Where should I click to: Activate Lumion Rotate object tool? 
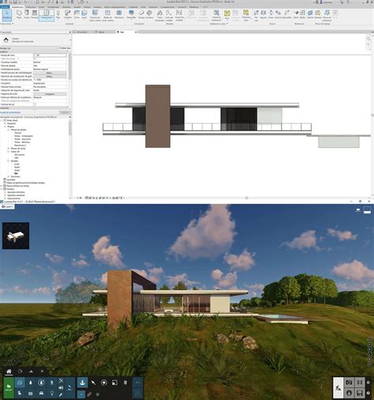point(104,383)
